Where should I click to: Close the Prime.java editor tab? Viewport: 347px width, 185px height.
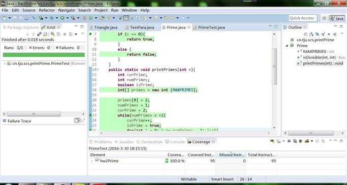tap(189, 27)
